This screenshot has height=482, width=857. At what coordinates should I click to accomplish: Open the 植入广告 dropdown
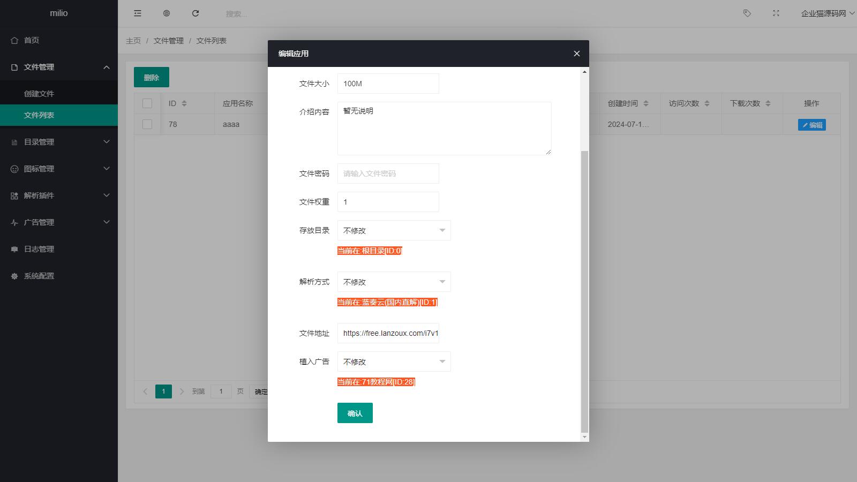[394, 361]
